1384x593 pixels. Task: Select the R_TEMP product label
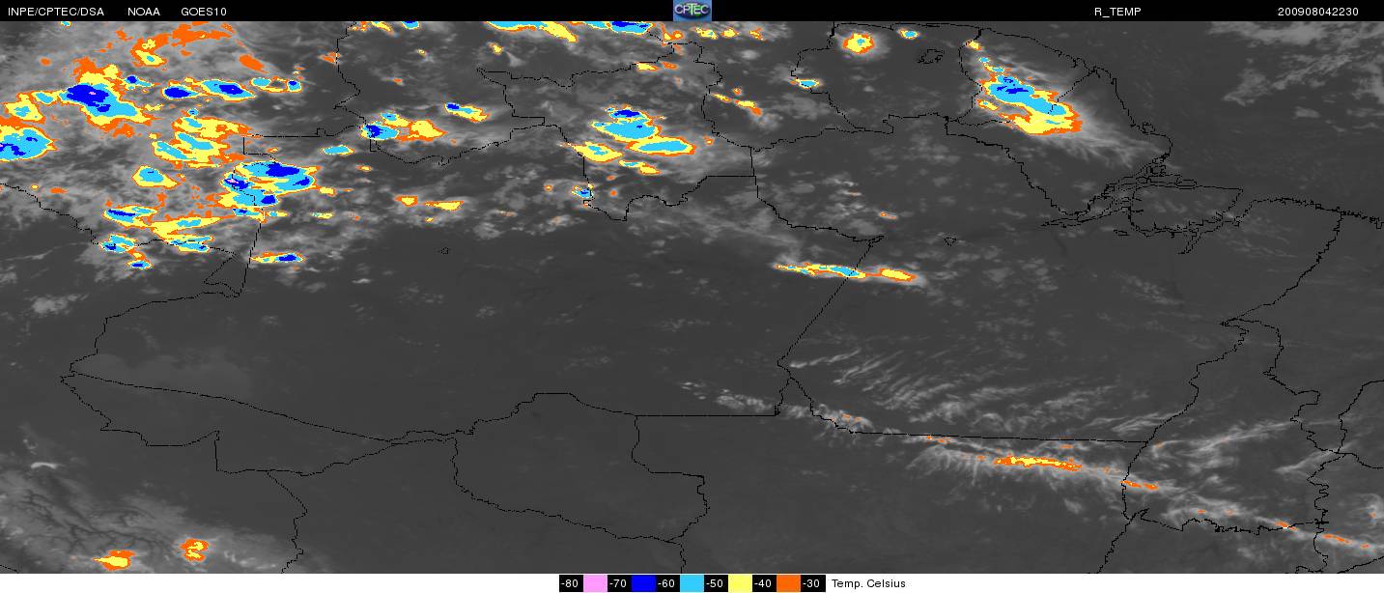click(1117, 12)
